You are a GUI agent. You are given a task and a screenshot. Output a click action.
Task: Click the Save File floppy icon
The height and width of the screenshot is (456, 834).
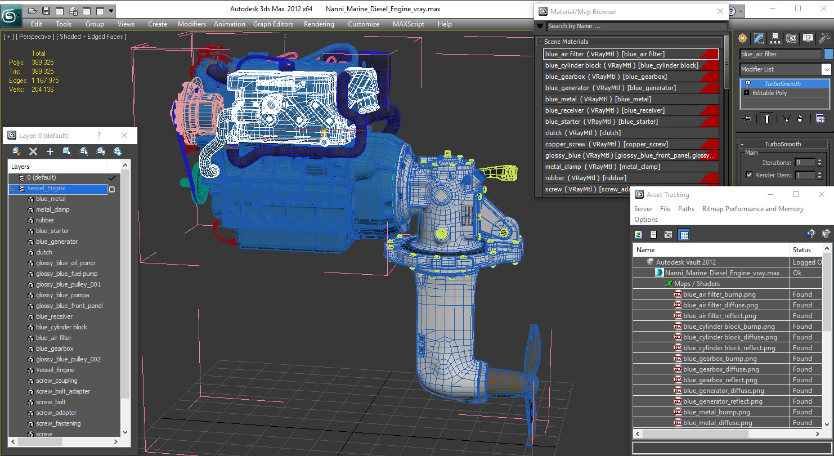[46, 11]
